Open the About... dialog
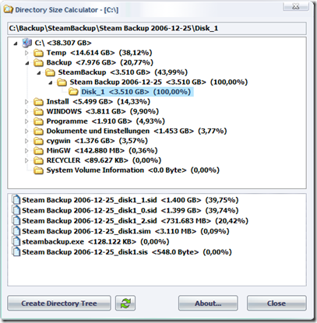 pyautogui.click(x=208, y=303)
